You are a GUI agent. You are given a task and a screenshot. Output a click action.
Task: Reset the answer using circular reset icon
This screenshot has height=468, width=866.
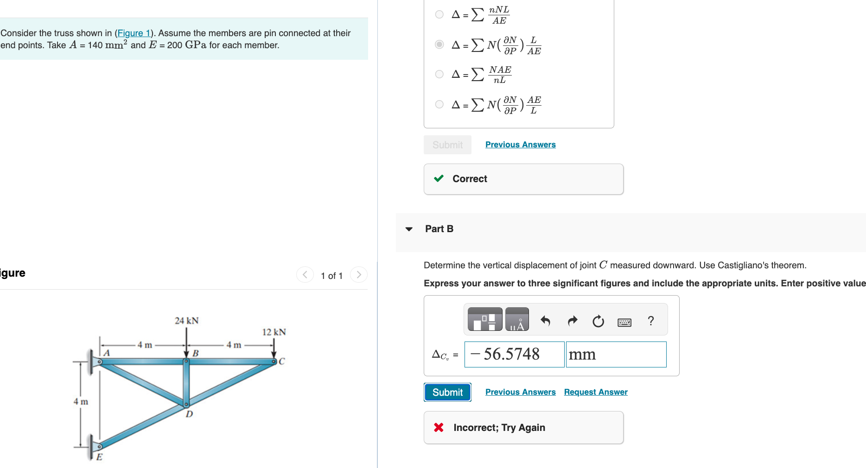point(598,321)
